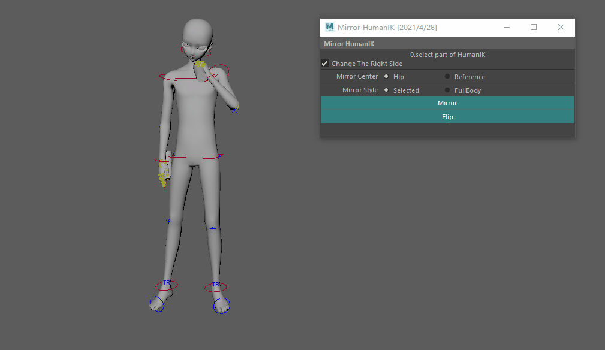This screenshot has width=605, height=350.
Task: Choose Reference as the Mirror Center
Action: point(447,77)
